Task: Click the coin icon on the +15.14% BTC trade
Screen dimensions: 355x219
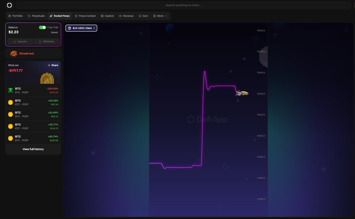Action: pyautogui.click(x=10, y=102)
